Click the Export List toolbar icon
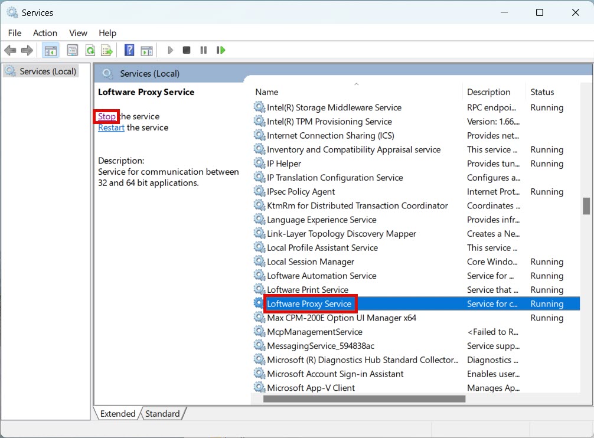 click(106, 50)
